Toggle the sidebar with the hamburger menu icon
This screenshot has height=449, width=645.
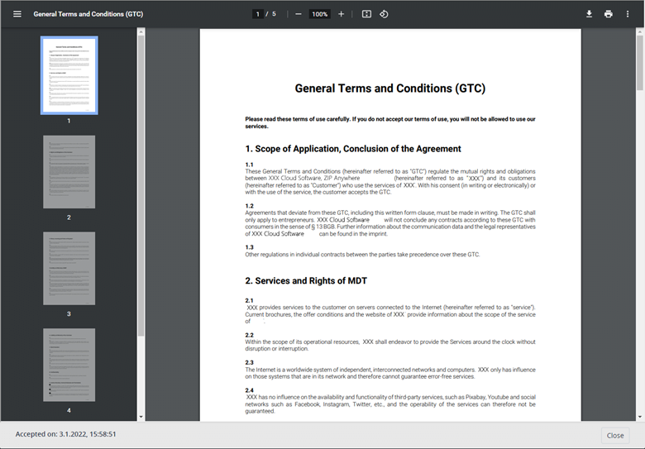[x=17, y=14]
